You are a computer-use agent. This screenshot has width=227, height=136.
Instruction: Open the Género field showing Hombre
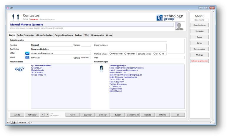click(x=86, y=58)
